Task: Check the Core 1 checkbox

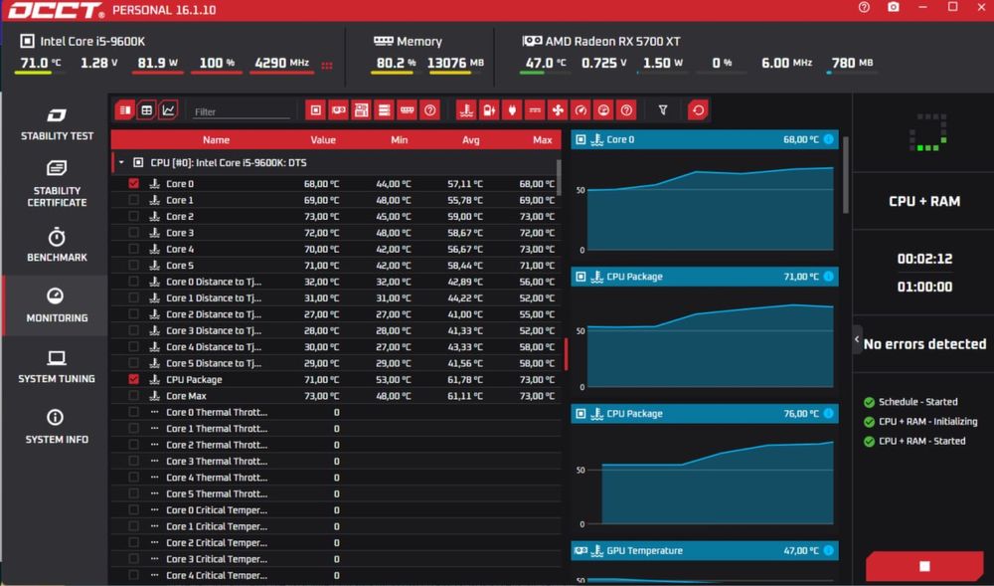Action: click(x=133, y=200)
